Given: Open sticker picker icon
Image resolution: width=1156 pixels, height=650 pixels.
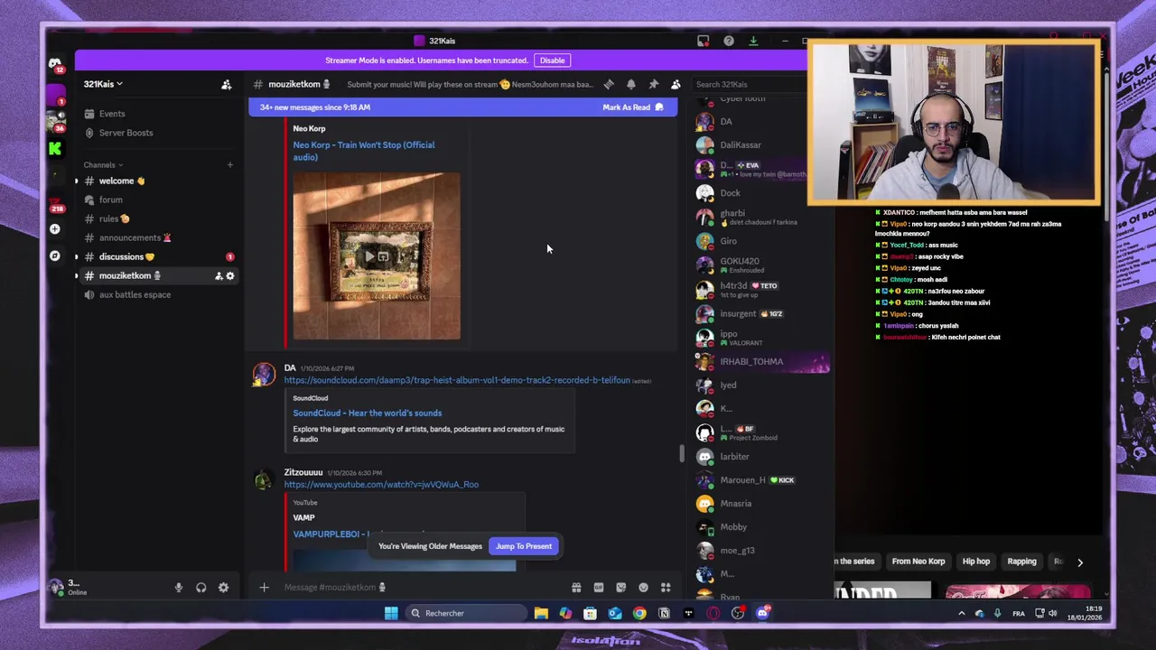Looking at the screenshot, I should 621,588.
